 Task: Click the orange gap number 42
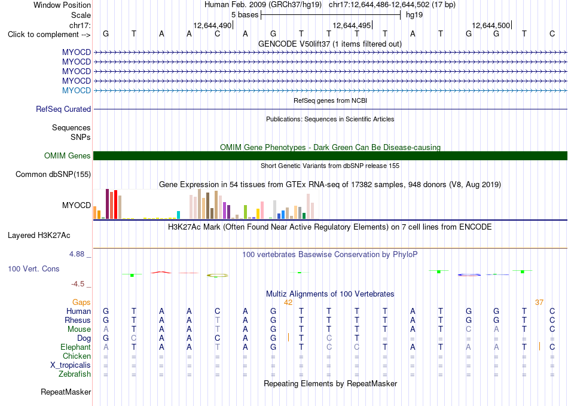(288, 303)
